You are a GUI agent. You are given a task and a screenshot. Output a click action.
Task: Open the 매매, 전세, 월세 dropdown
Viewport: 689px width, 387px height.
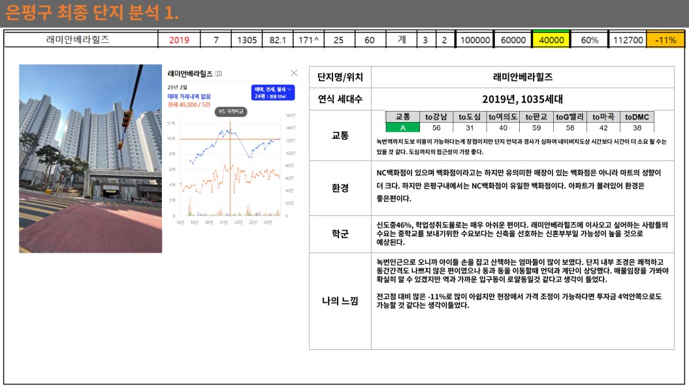(273, 92)
